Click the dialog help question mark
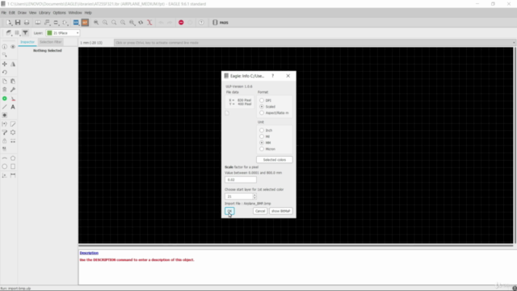 (273, 76)
